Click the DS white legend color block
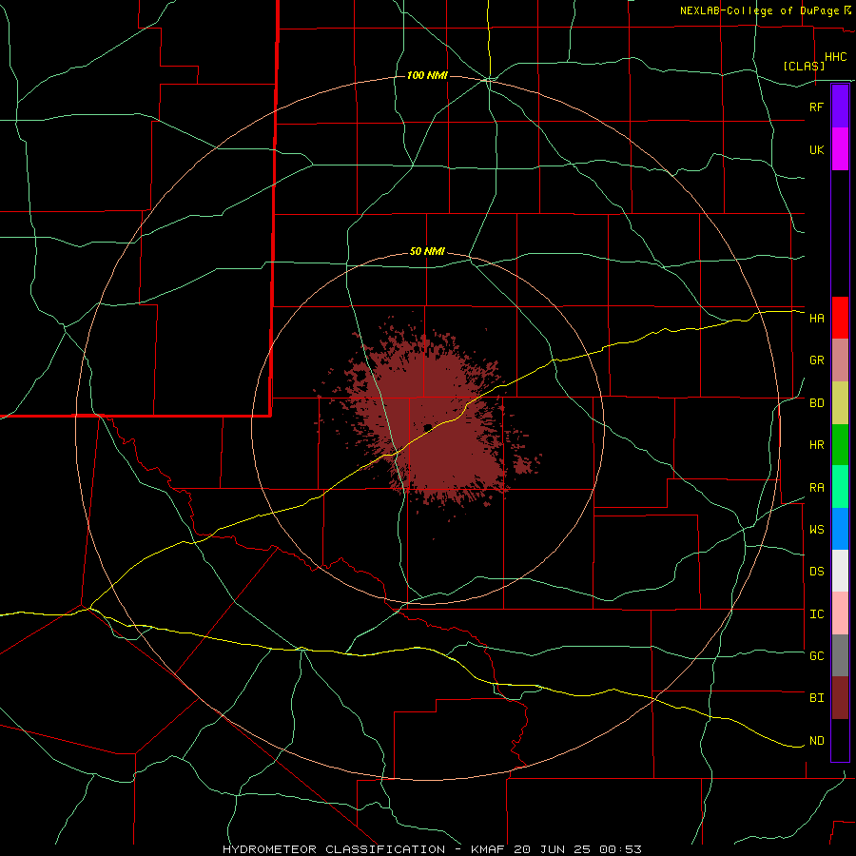The height and width of the screenshot is (856, 856). pos(840,571)
